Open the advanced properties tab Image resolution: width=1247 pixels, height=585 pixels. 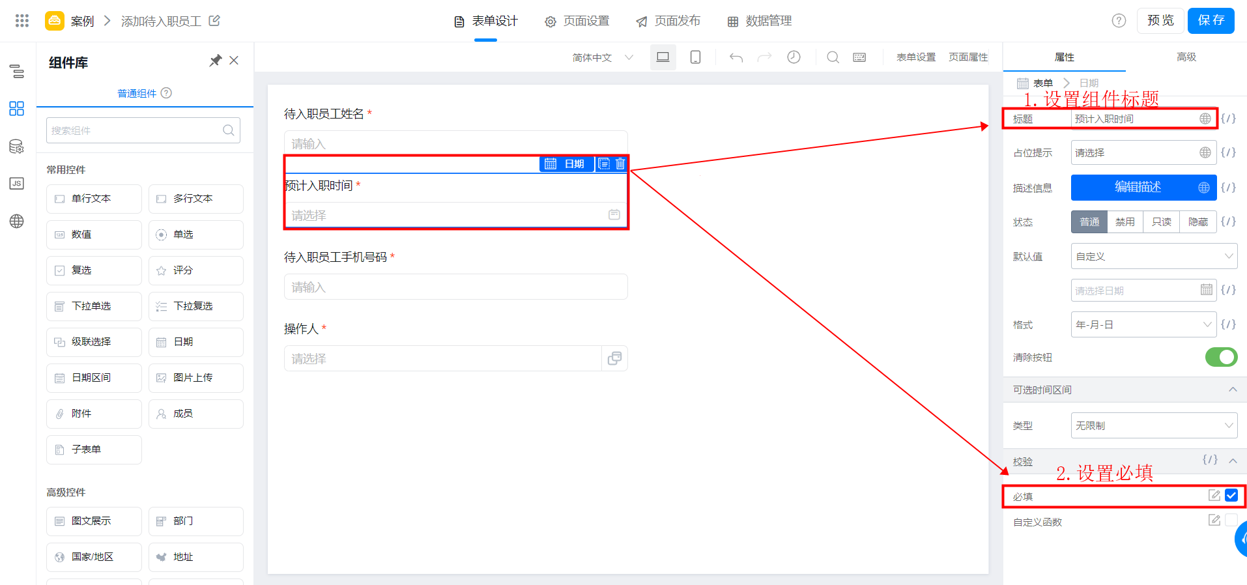pos(1186,57)
